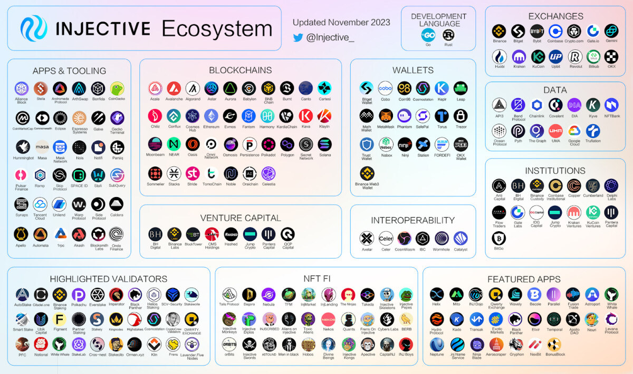Select the Chainlink data icon

(537, 105)
